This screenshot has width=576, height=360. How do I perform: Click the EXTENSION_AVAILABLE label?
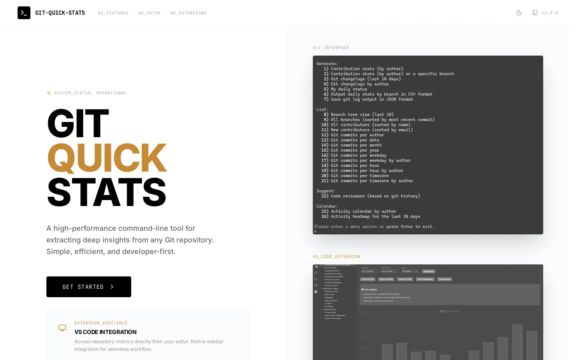click(x=101, y=323)
